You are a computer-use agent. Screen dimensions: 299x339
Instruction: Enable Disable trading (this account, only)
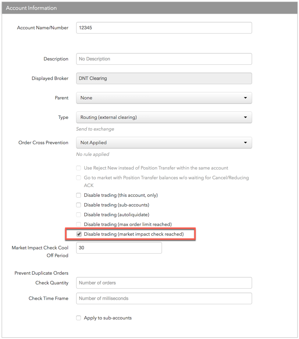78,195
